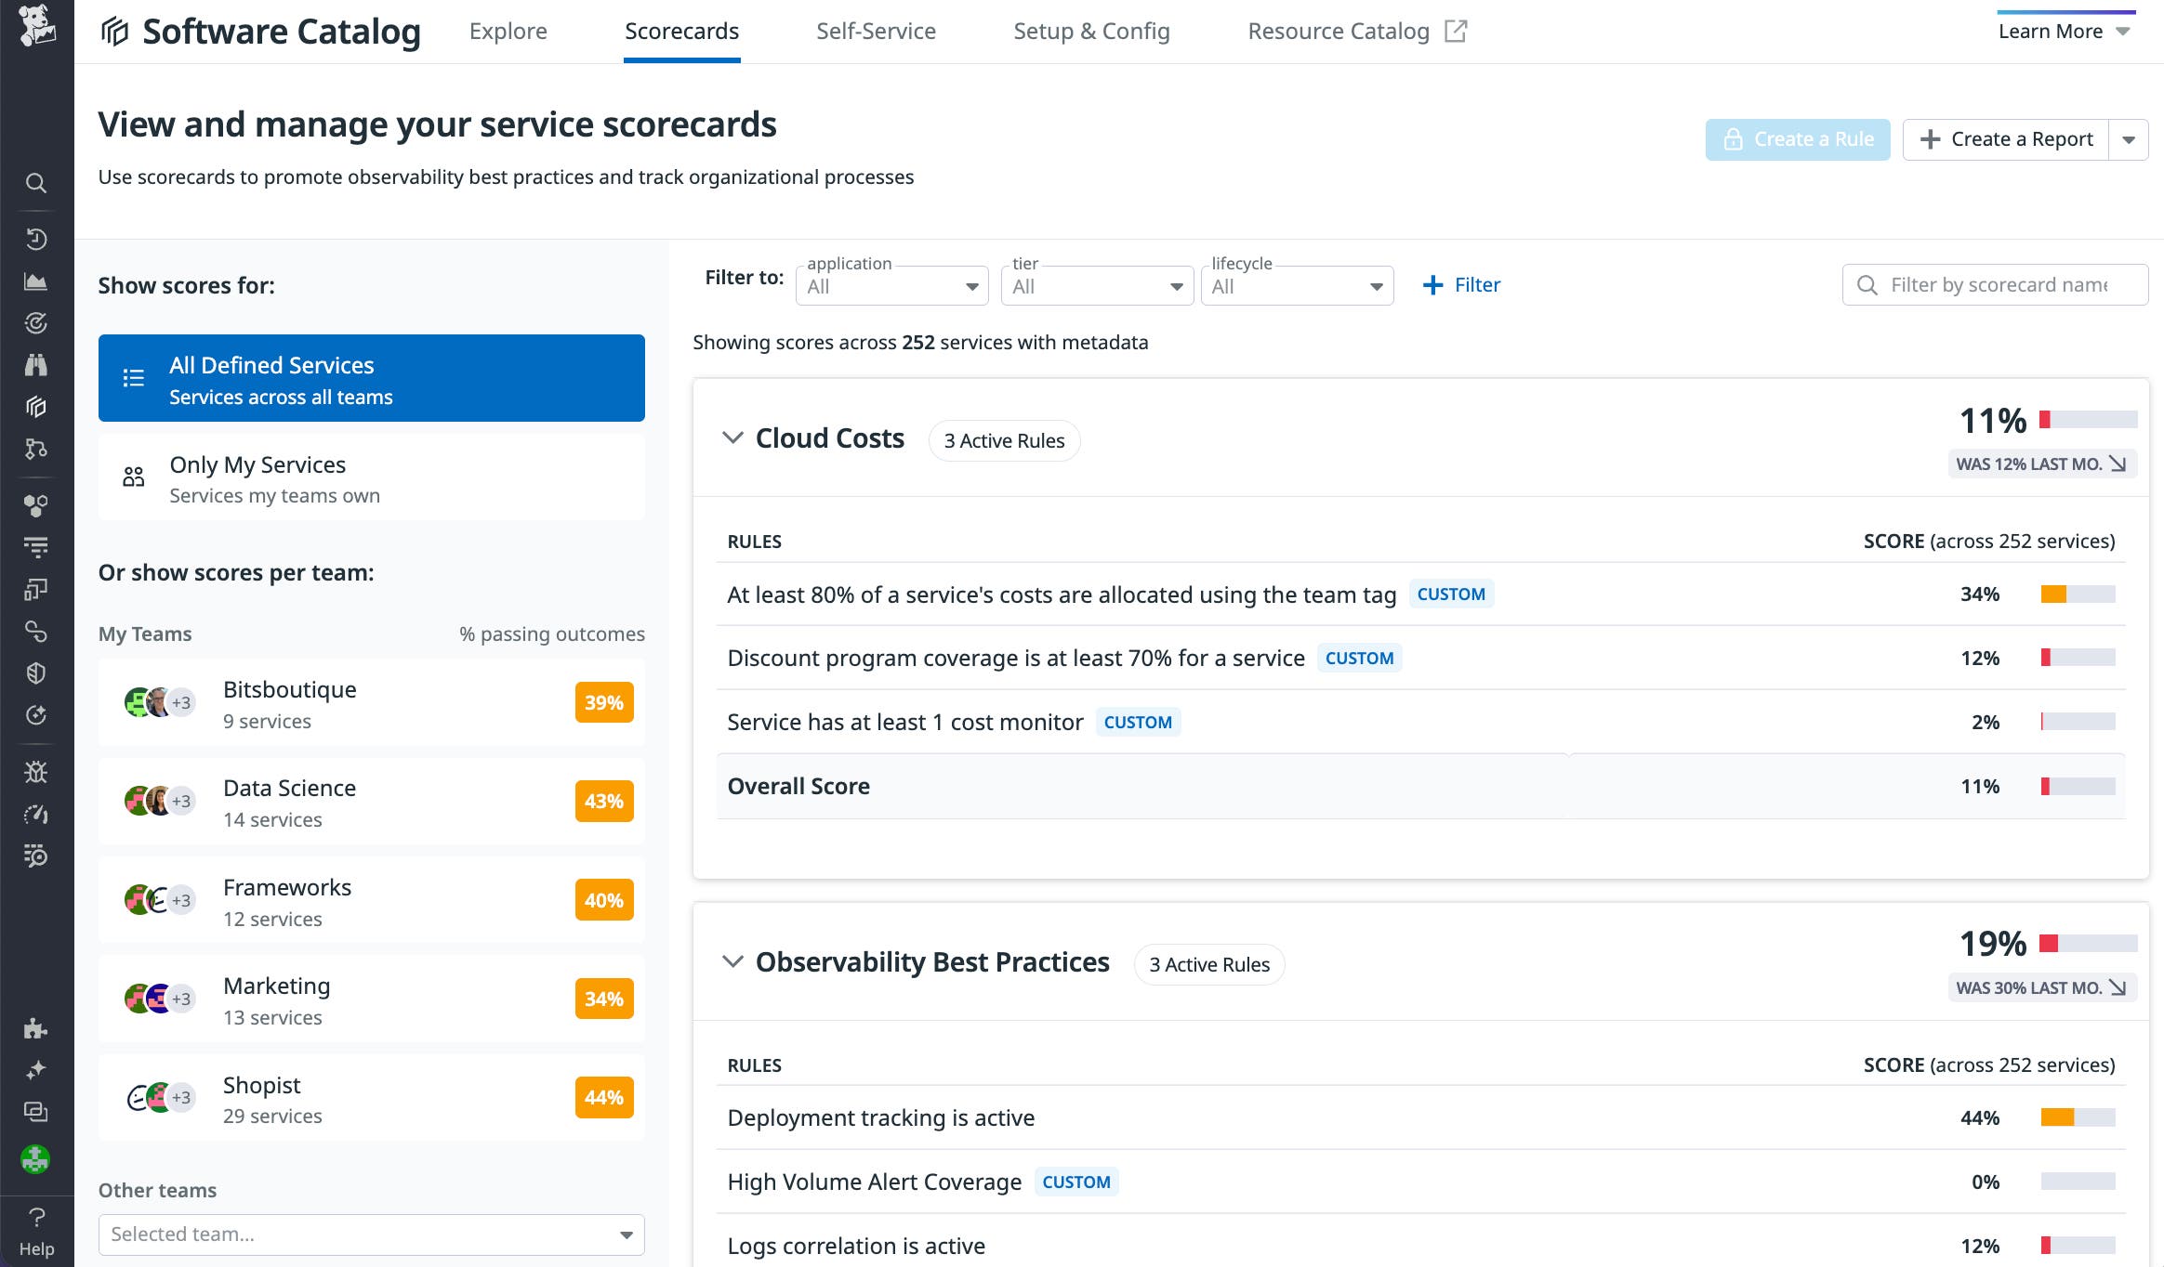The width and height of the screenshot is (2164, 1267).
Task: Open the Help question mark at sidebar bottom
Action: click(36, 1219)
